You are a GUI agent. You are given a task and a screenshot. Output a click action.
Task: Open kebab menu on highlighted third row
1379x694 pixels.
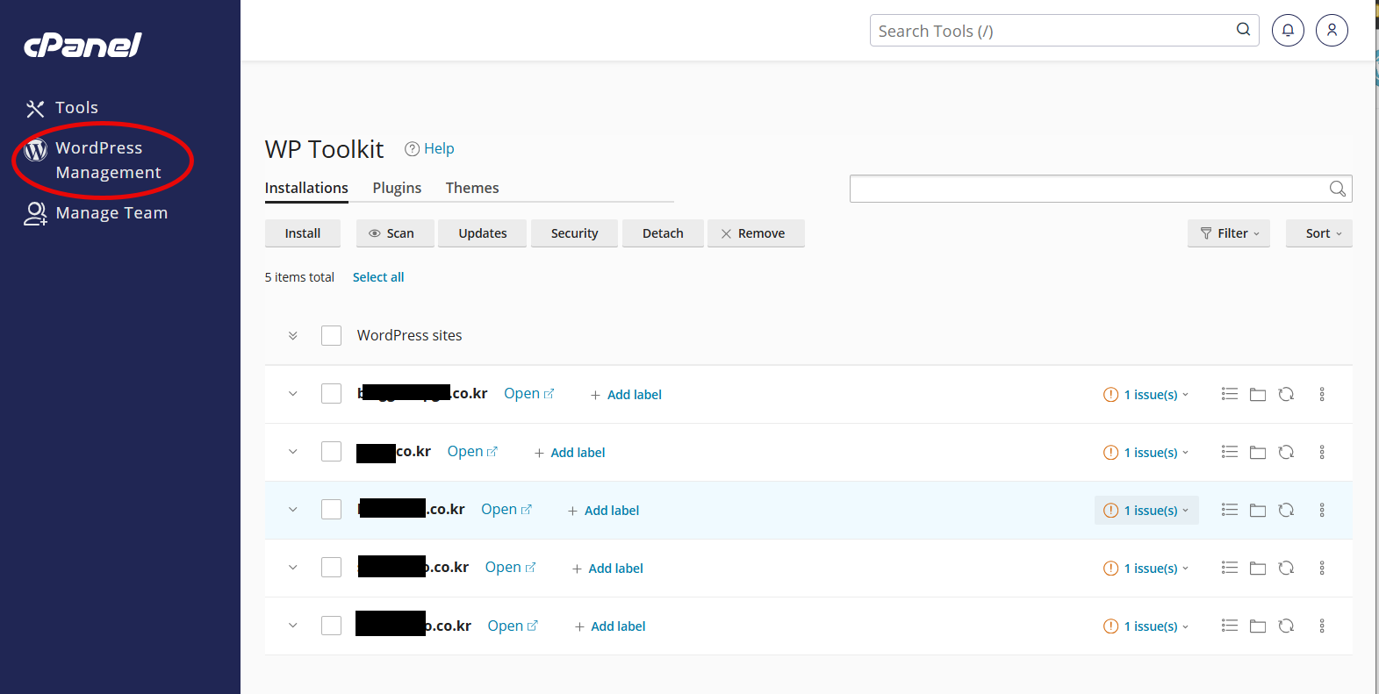1322,511
